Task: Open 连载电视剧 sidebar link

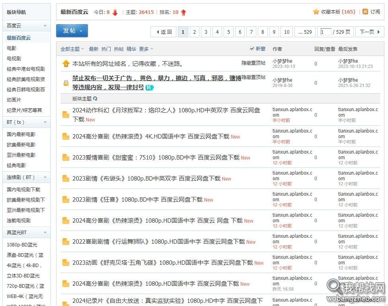Action: [19, 220]
